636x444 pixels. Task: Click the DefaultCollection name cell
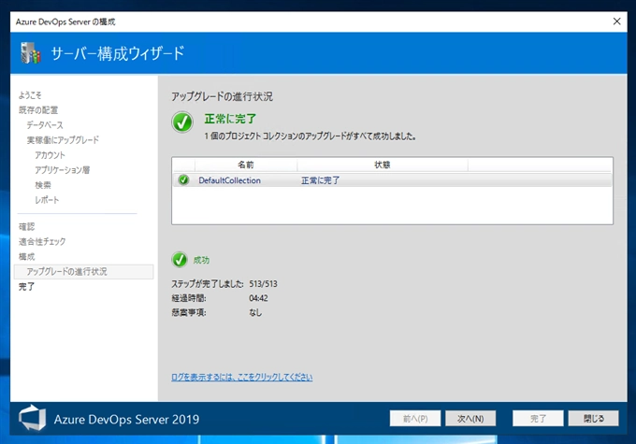pyautogui.click(x=229, y=180)
